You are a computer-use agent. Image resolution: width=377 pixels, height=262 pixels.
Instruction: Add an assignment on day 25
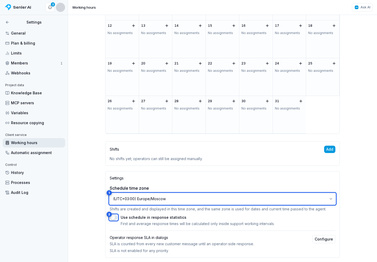(334, 63)
